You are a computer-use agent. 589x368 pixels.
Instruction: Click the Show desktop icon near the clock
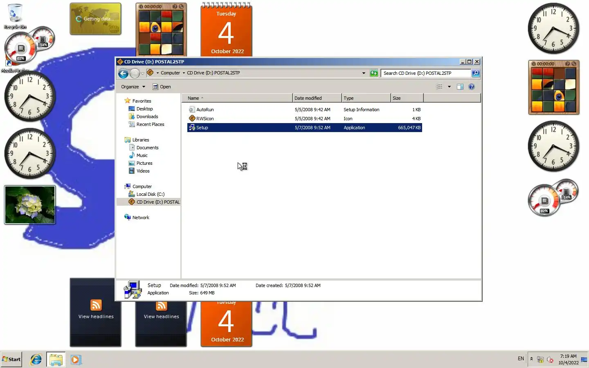click(584, 360)
